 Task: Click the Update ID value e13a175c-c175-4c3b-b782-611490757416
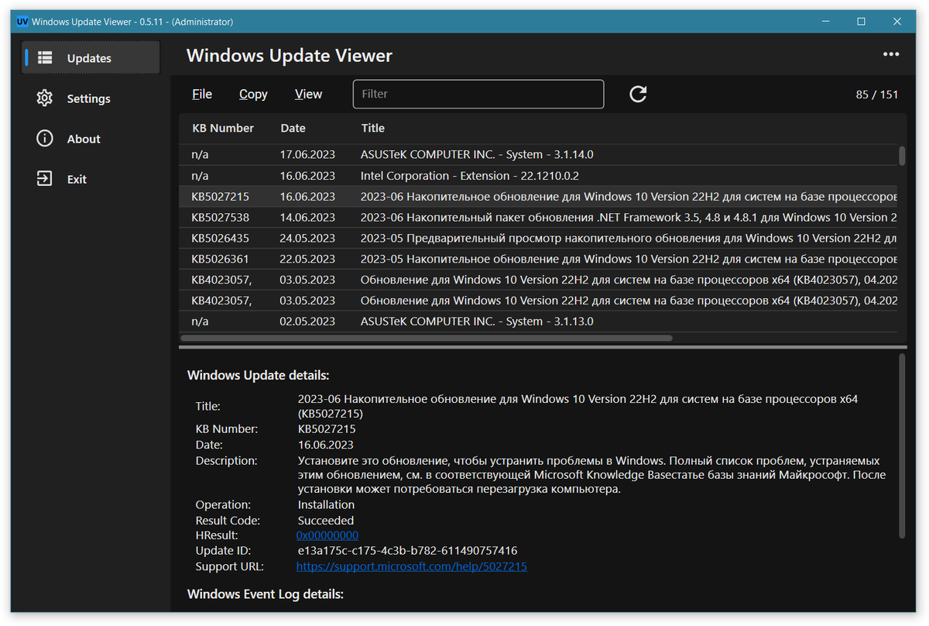tap(407, 551)
